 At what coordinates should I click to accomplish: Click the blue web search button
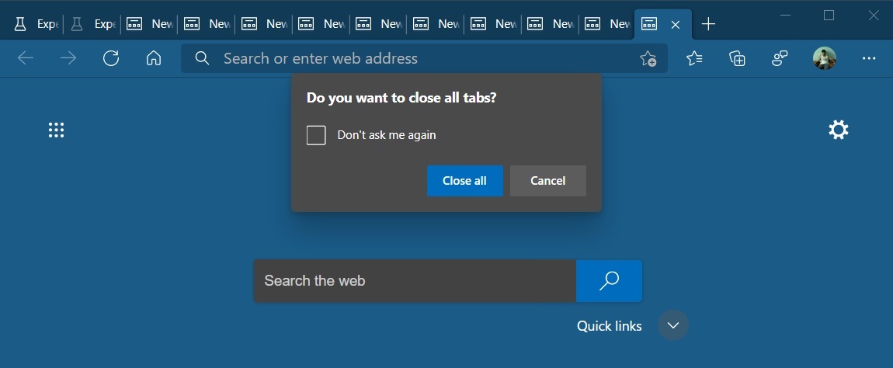click(609, 280)
